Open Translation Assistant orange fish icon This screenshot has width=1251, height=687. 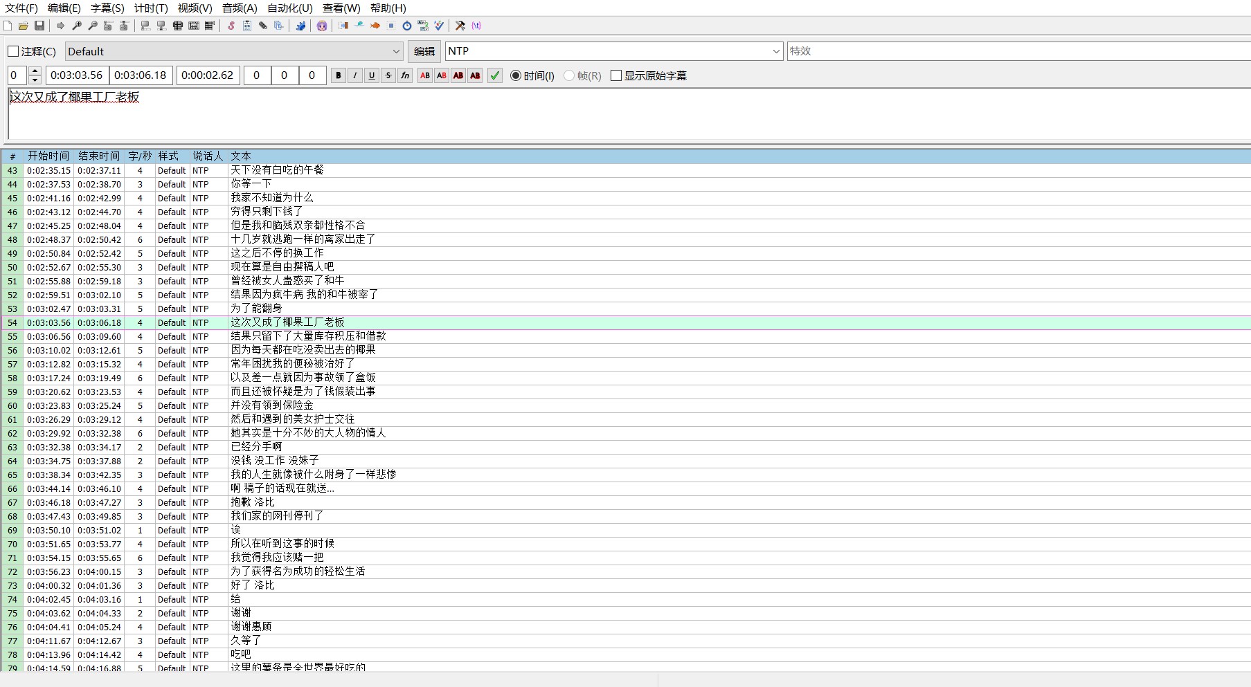tap(375, 26)
